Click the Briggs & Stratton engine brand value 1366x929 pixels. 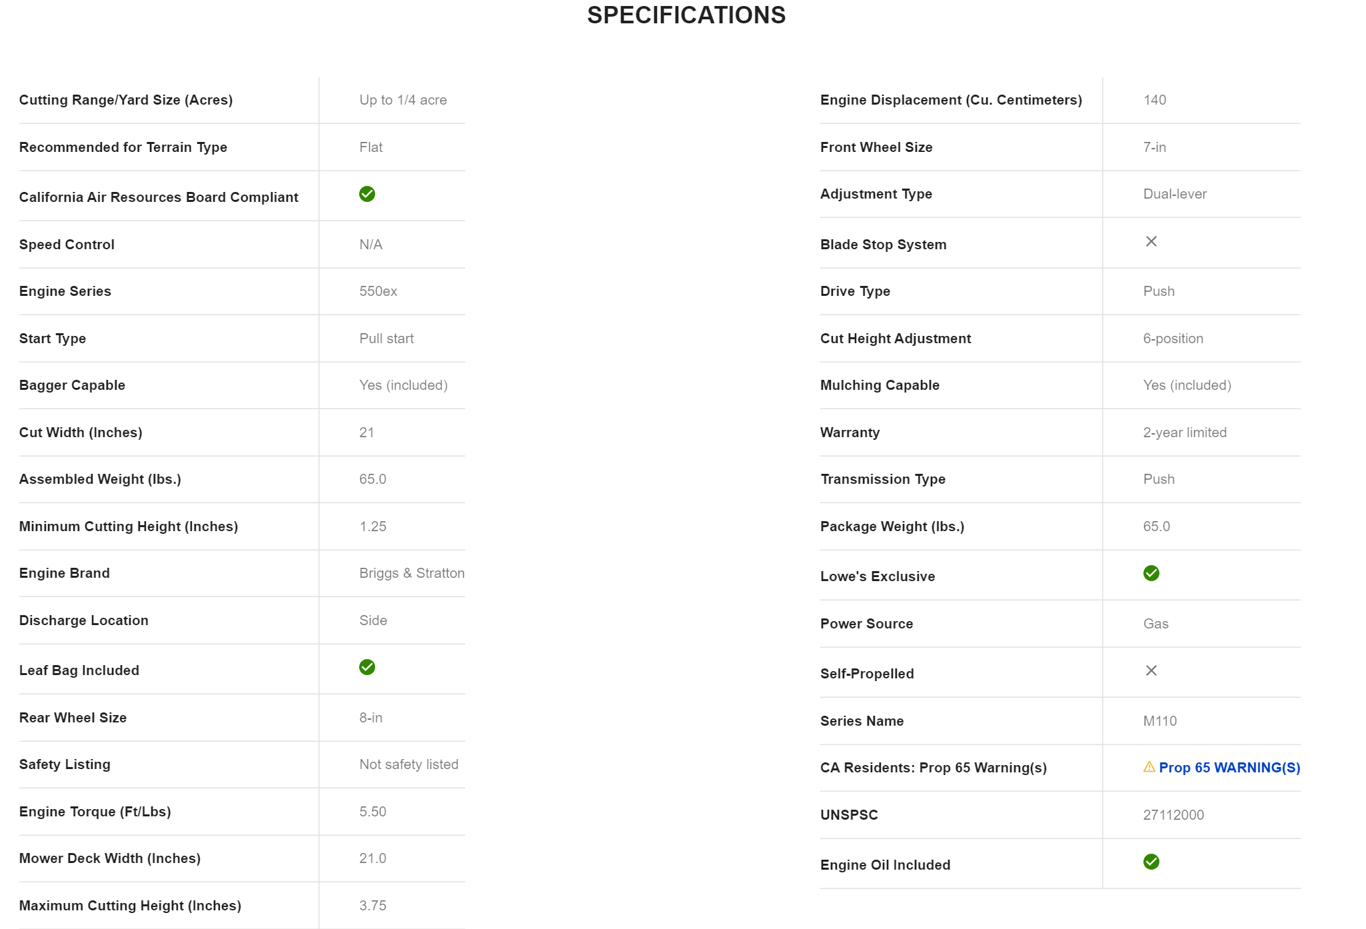pos(412,573)
